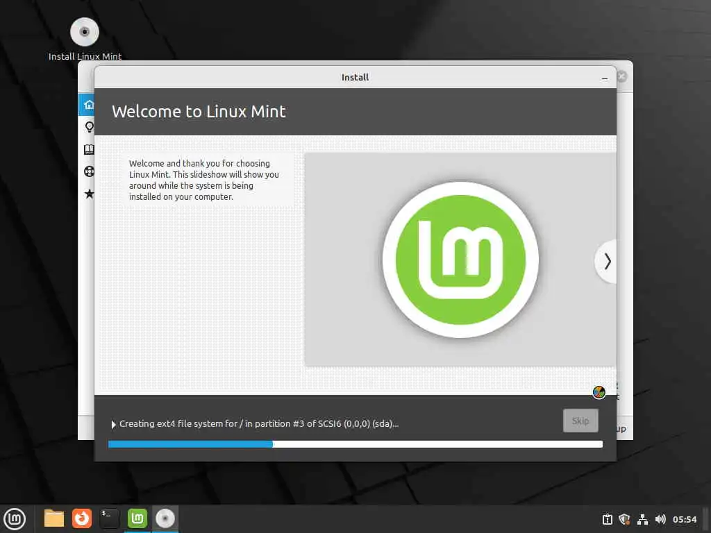This screenshot has width=711, height=533.
Task: Click the Linux Mint logo slide image
Action: [460, 260]
